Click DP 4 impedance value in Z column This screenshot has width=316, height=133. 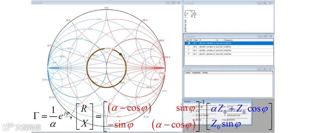click(x=207, y=54)
